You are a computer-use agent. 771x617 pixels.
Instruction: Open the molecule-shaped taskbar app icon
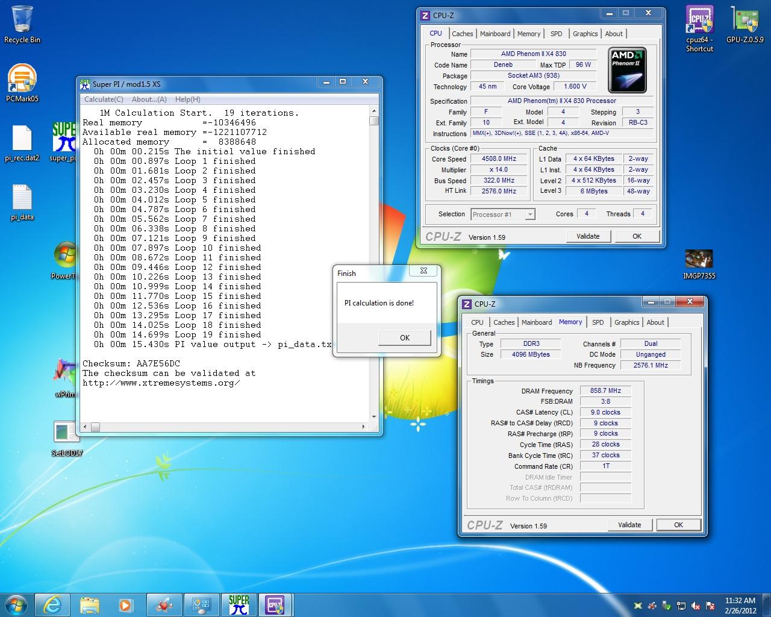pos(163,604)
